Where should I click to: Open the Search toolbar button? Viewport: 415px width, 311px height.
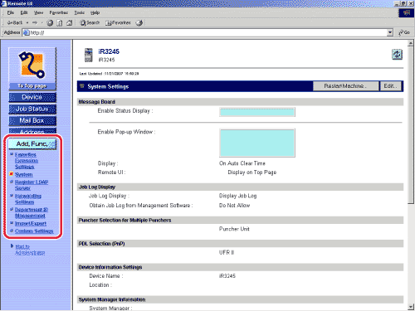pos(90,22)
